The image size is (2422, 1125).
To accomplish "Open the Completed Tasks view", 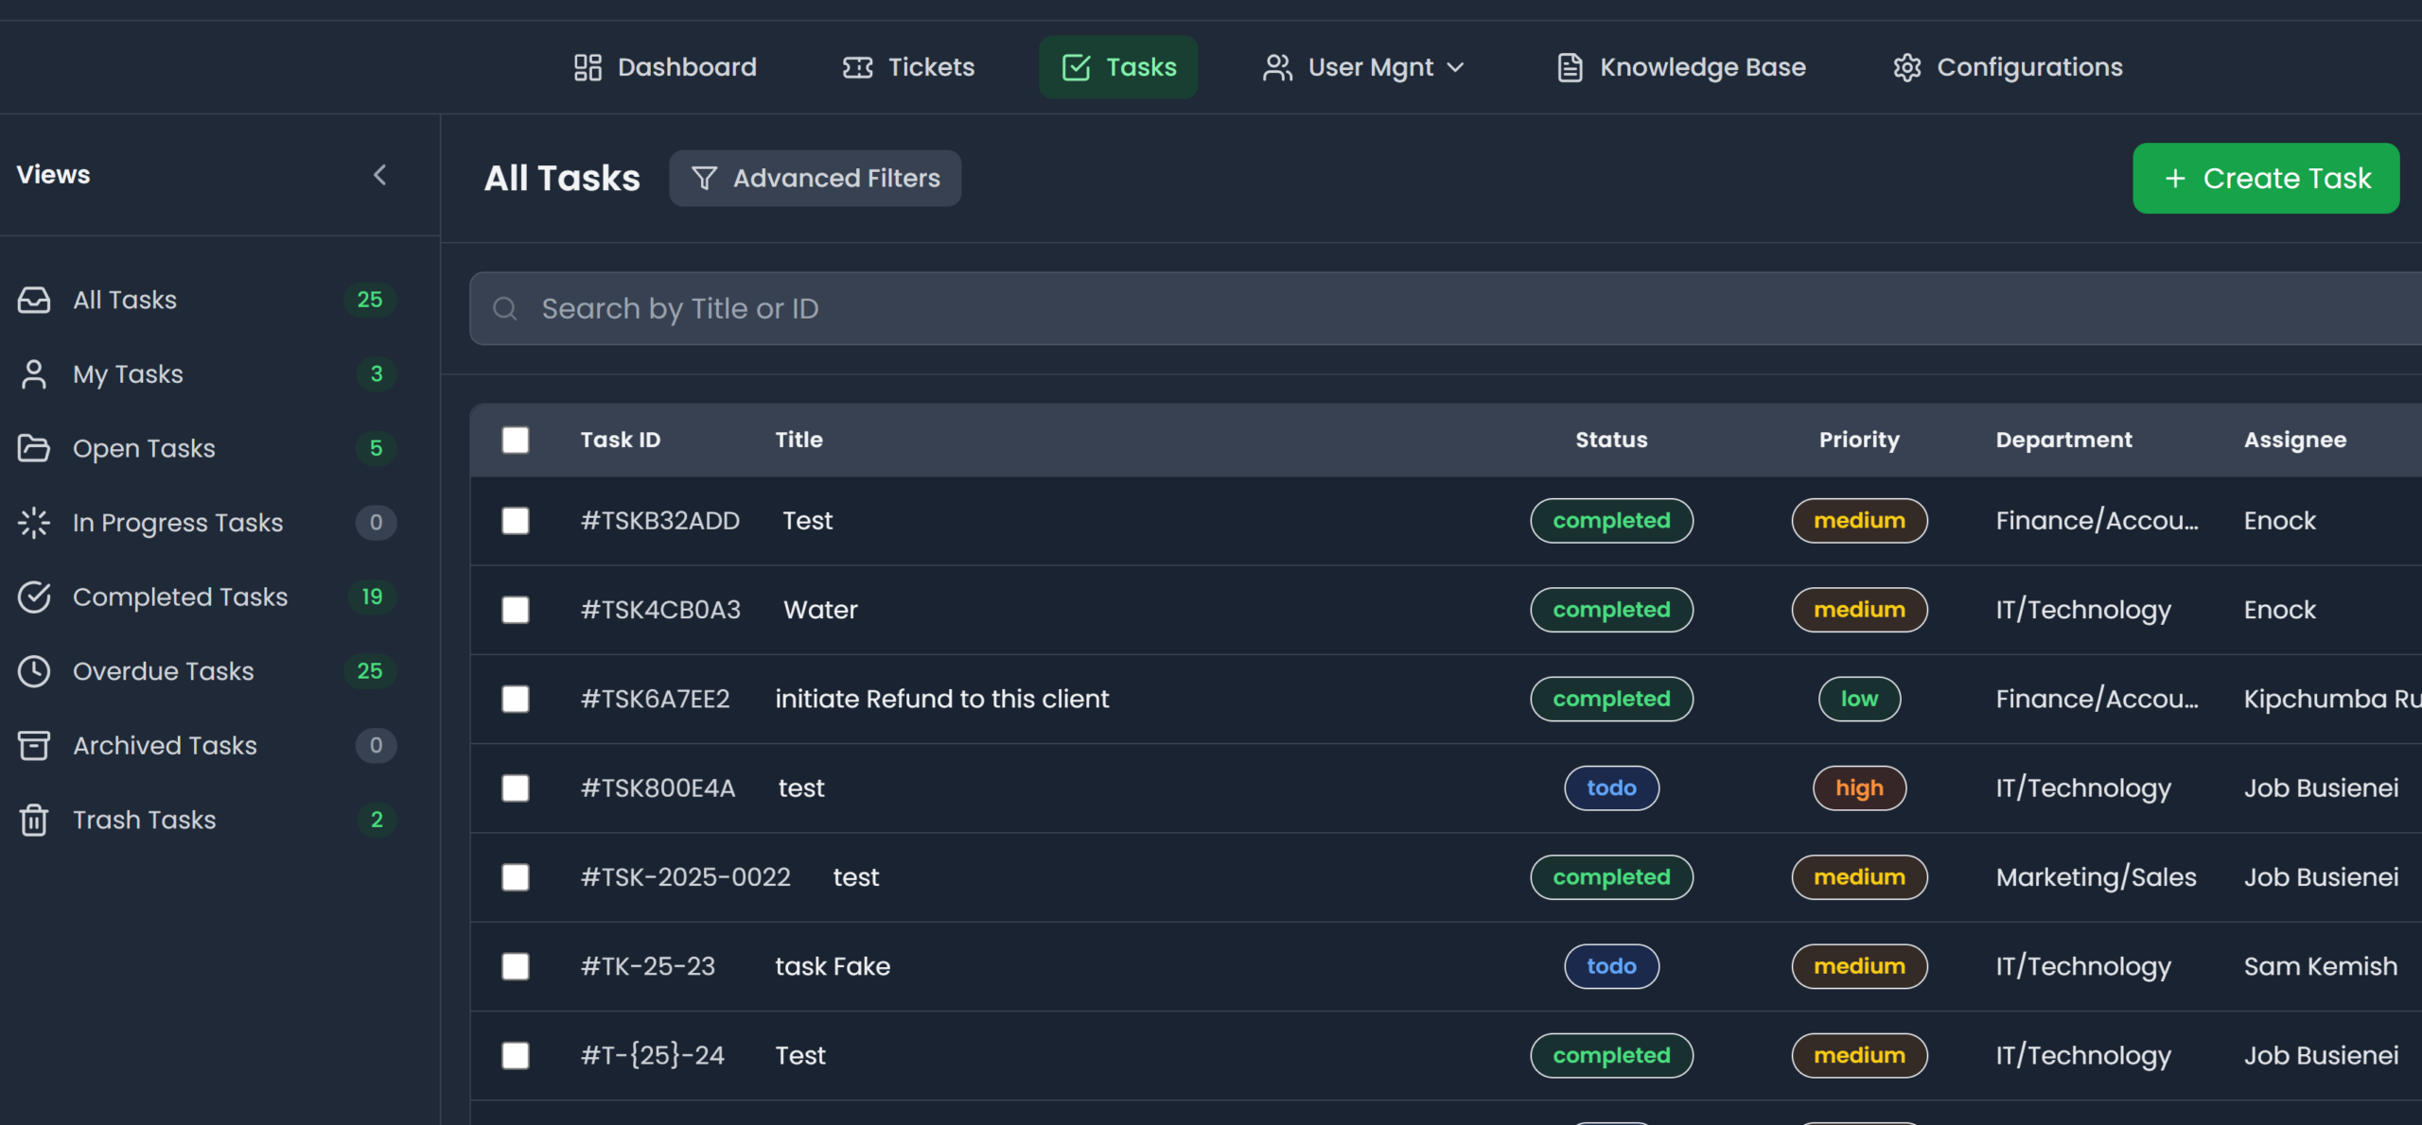I will pyautogui.click(x=180, y=597).
